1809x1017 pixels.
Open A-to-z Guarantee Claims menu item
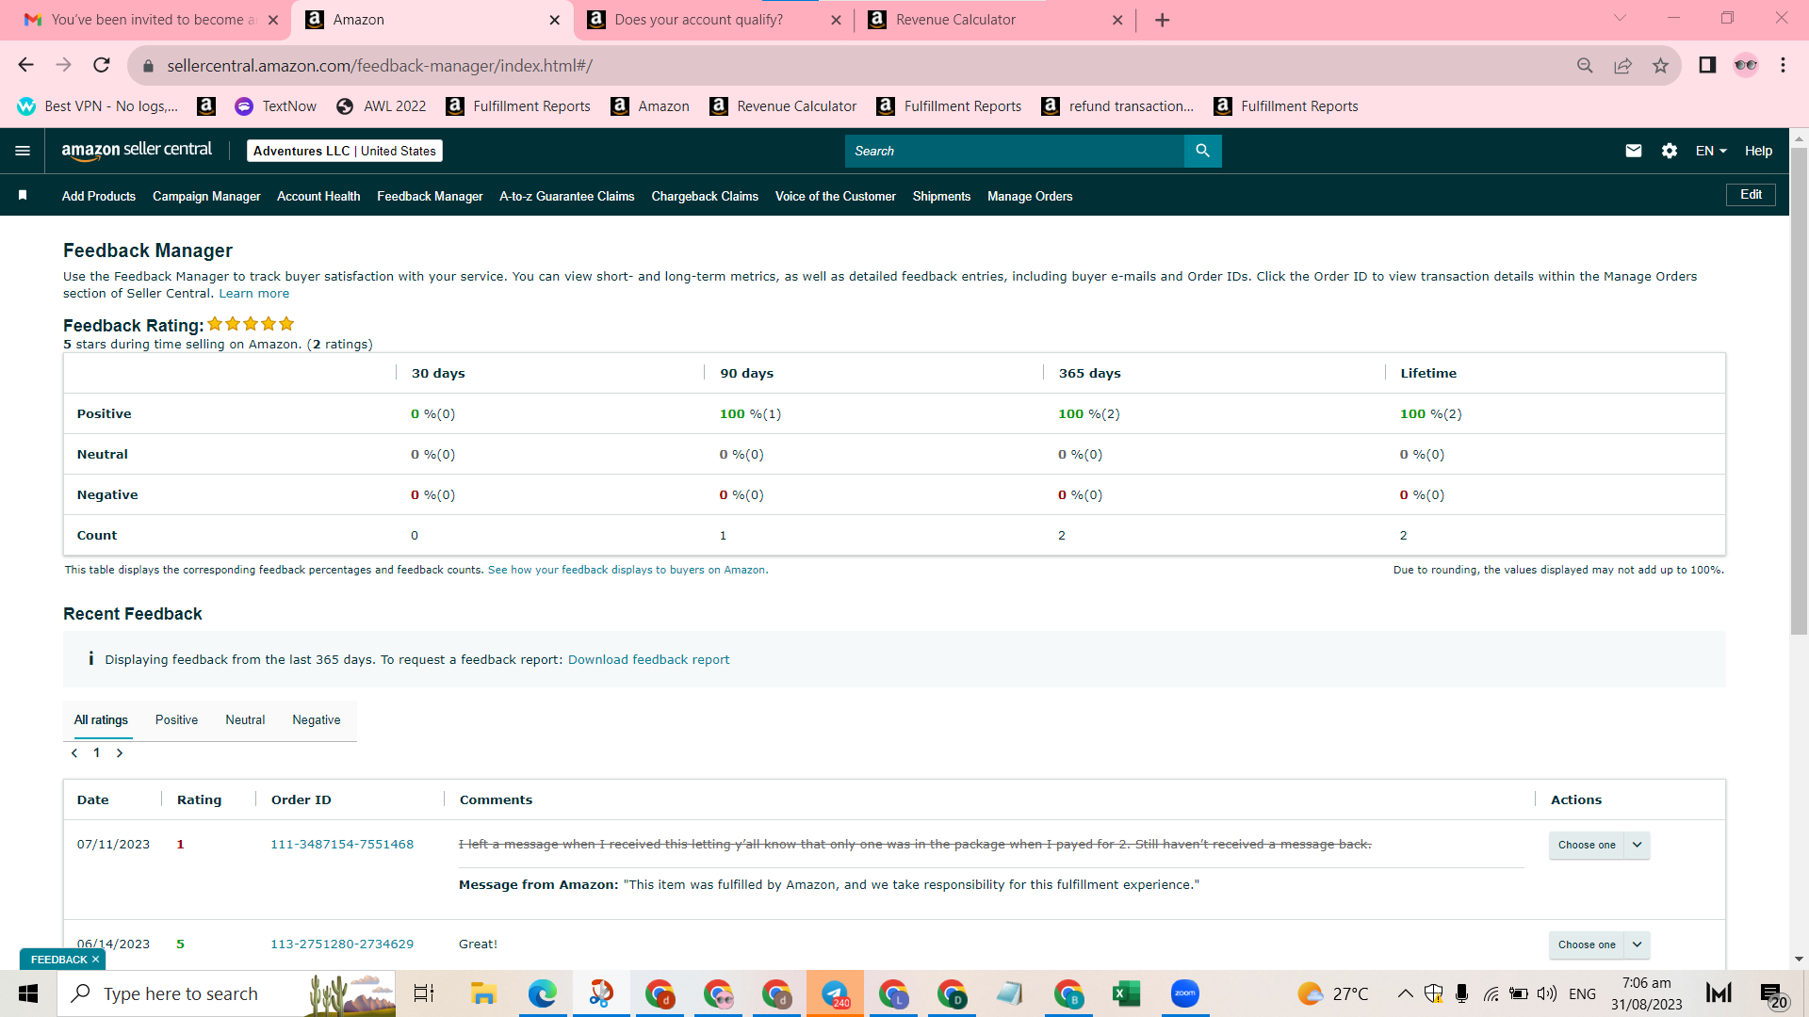[x=567, y=196]
